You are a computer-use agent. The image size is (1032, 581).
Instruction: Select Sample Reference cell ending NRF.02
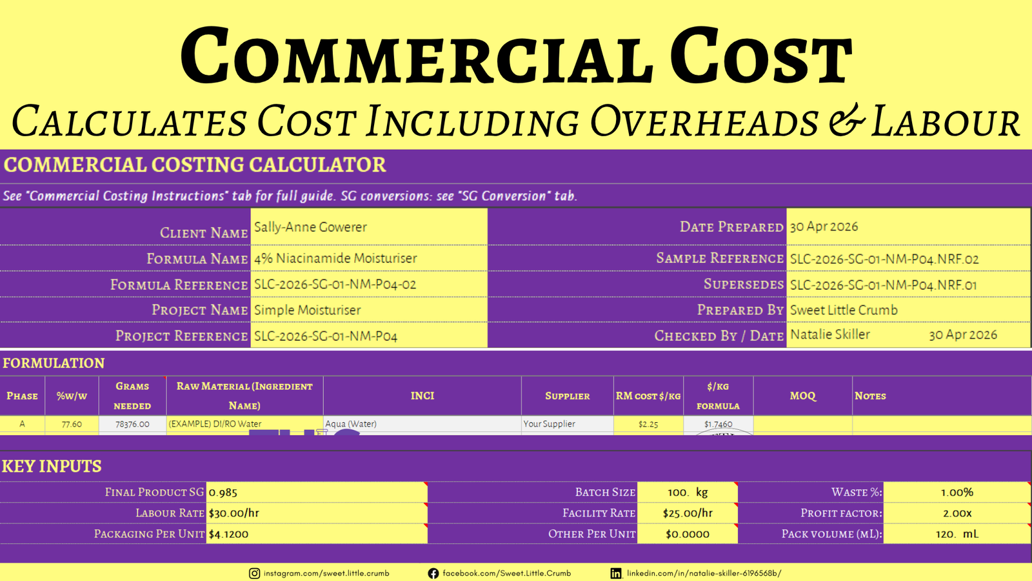(908, 258)
